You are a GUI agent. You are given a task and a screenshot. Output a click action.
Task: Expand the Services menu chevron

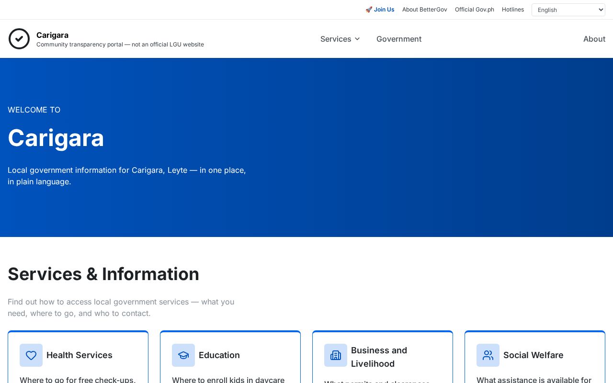357,39
